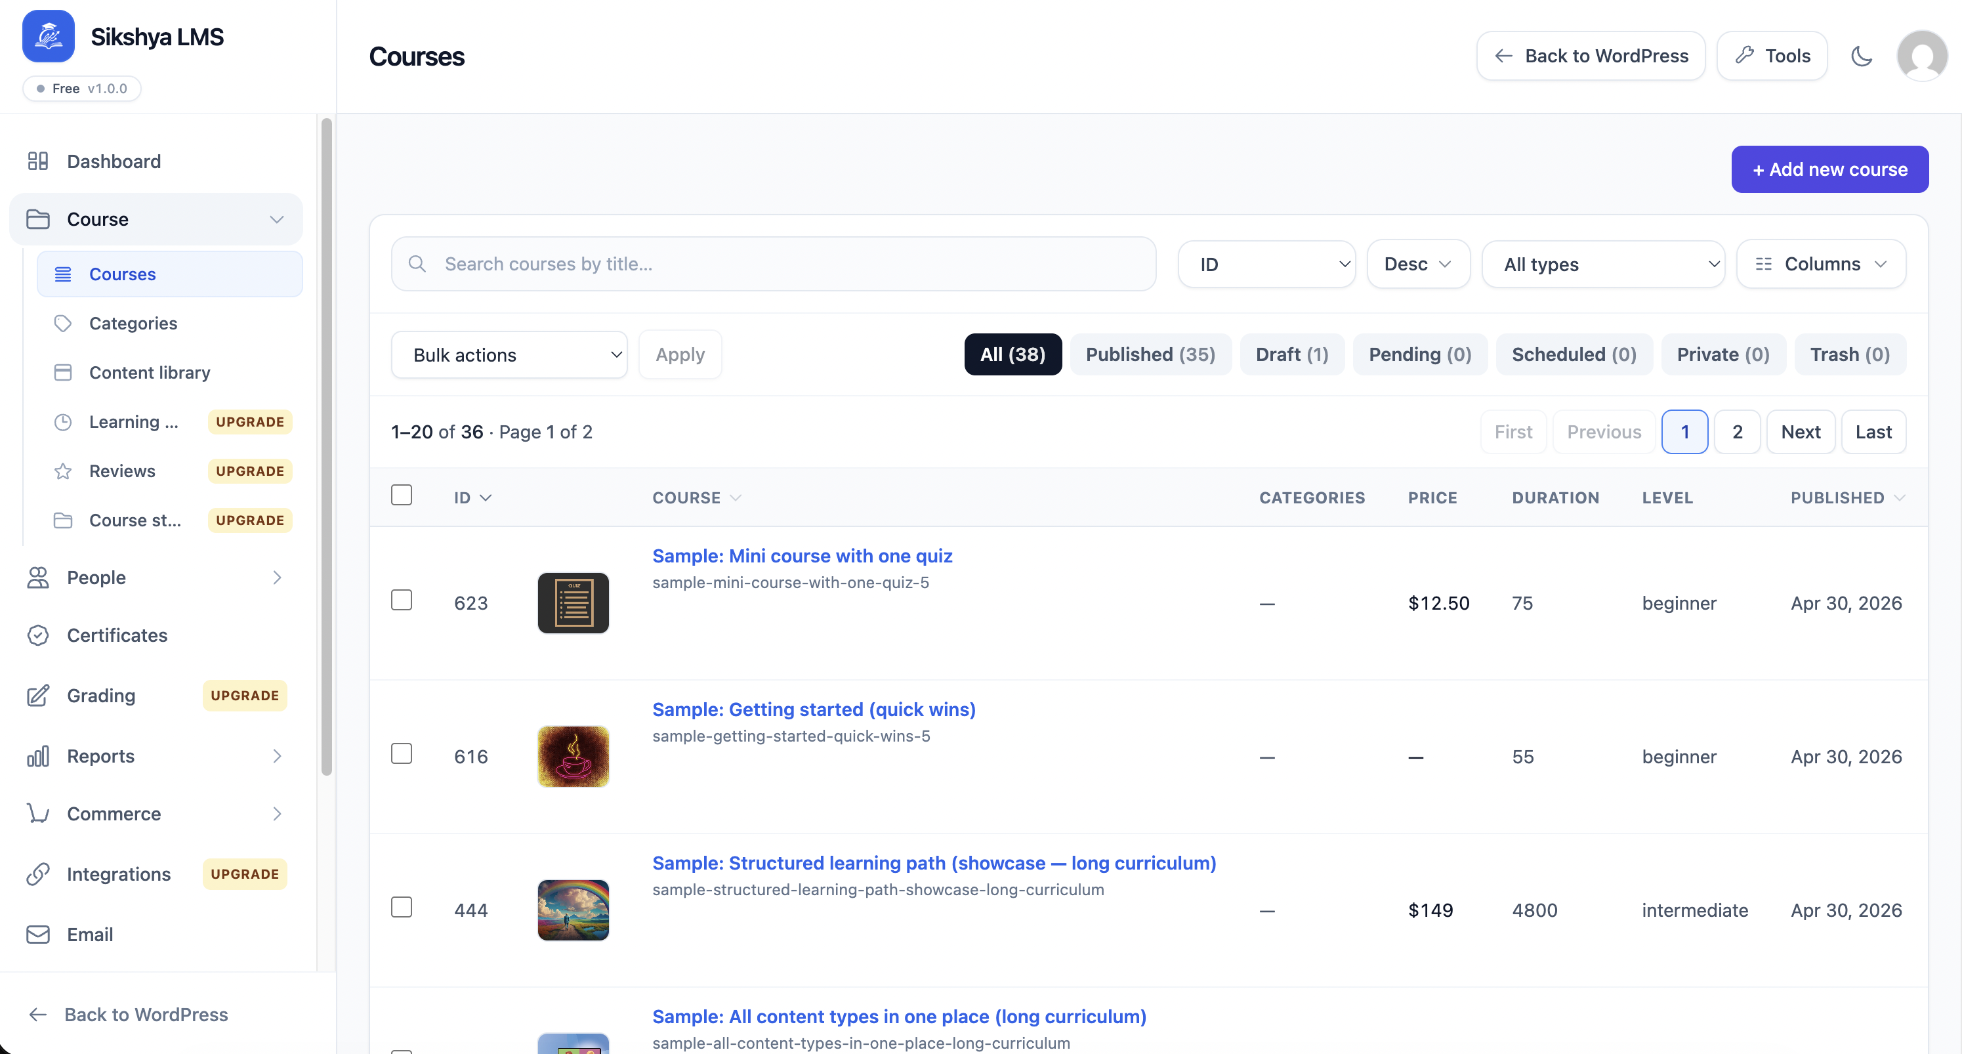Click the Learning clock icon
The height and width of the screenshot is (1054, 1962).
(x=63, y=422)
